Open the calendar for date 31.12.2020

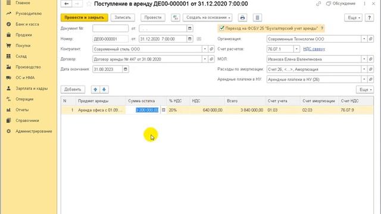coord(190,39)
